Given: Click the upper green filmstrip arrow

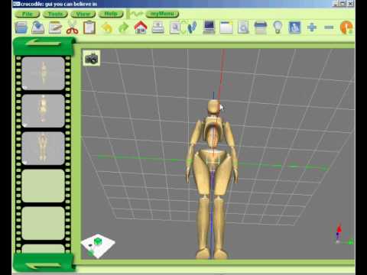Looking at the screenshot, I should click(44, 44).
